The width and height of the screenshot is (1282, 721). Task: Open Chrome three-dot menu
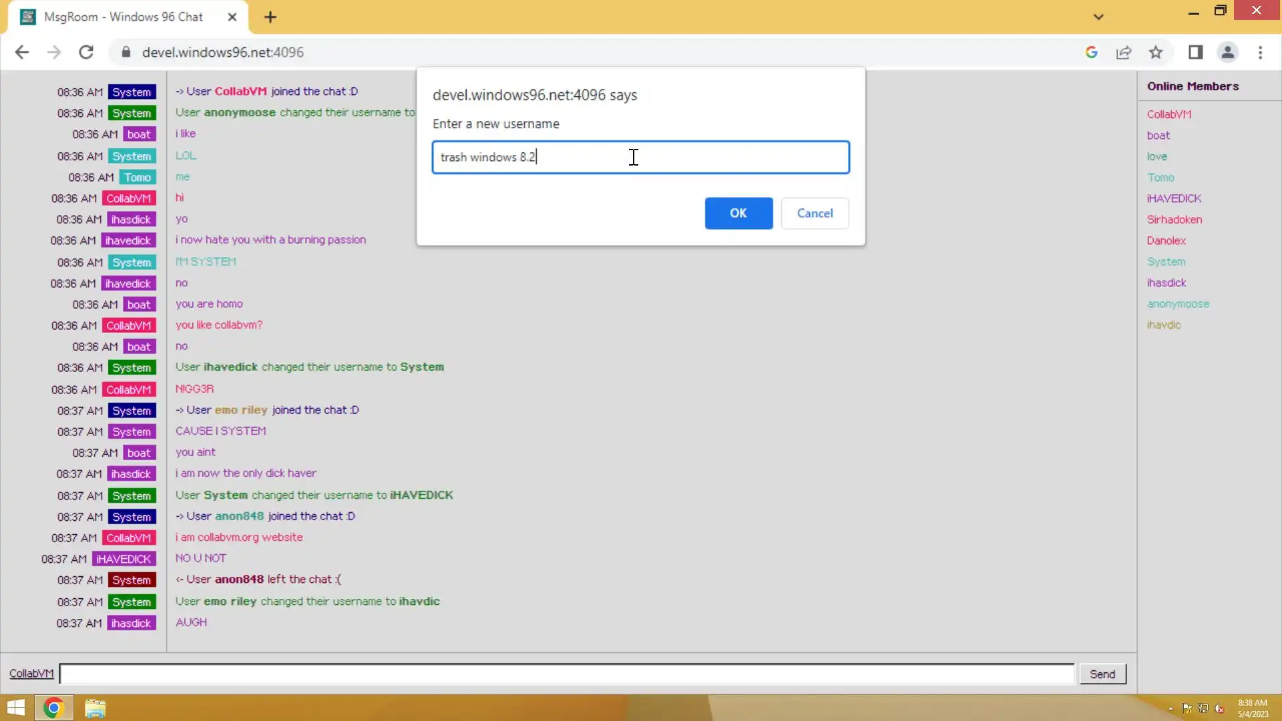pos(1260,52)
